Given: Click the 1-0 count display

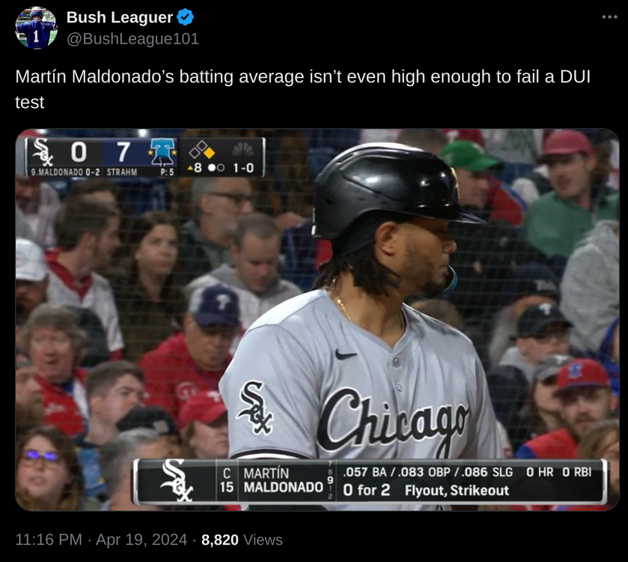Looking at the screenshot, I should pyautogui.click(x=243, y=168).
